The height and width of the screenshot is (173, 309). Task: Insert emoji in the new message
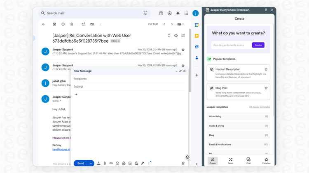coord(117,163)
